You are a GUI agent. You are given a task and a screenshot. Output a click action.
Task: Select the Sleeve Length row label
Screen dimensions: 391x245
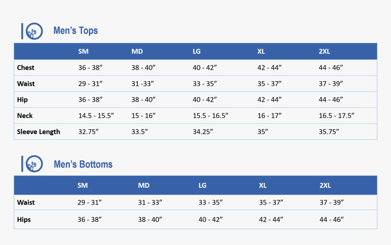pyautogui.click(x=38, y=132)
